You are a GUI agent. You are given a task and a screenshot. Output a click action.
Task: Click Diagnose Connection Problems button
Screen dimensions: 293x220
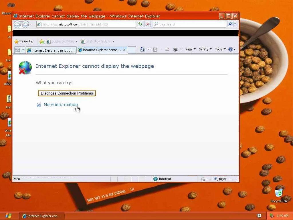[x=67, y=93]
